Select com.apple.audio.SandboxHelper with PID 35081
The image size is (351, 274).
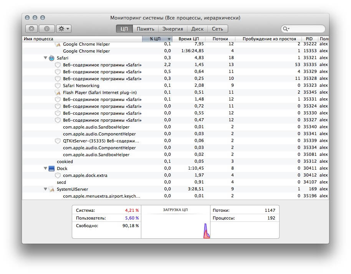[x=175, y=155]
